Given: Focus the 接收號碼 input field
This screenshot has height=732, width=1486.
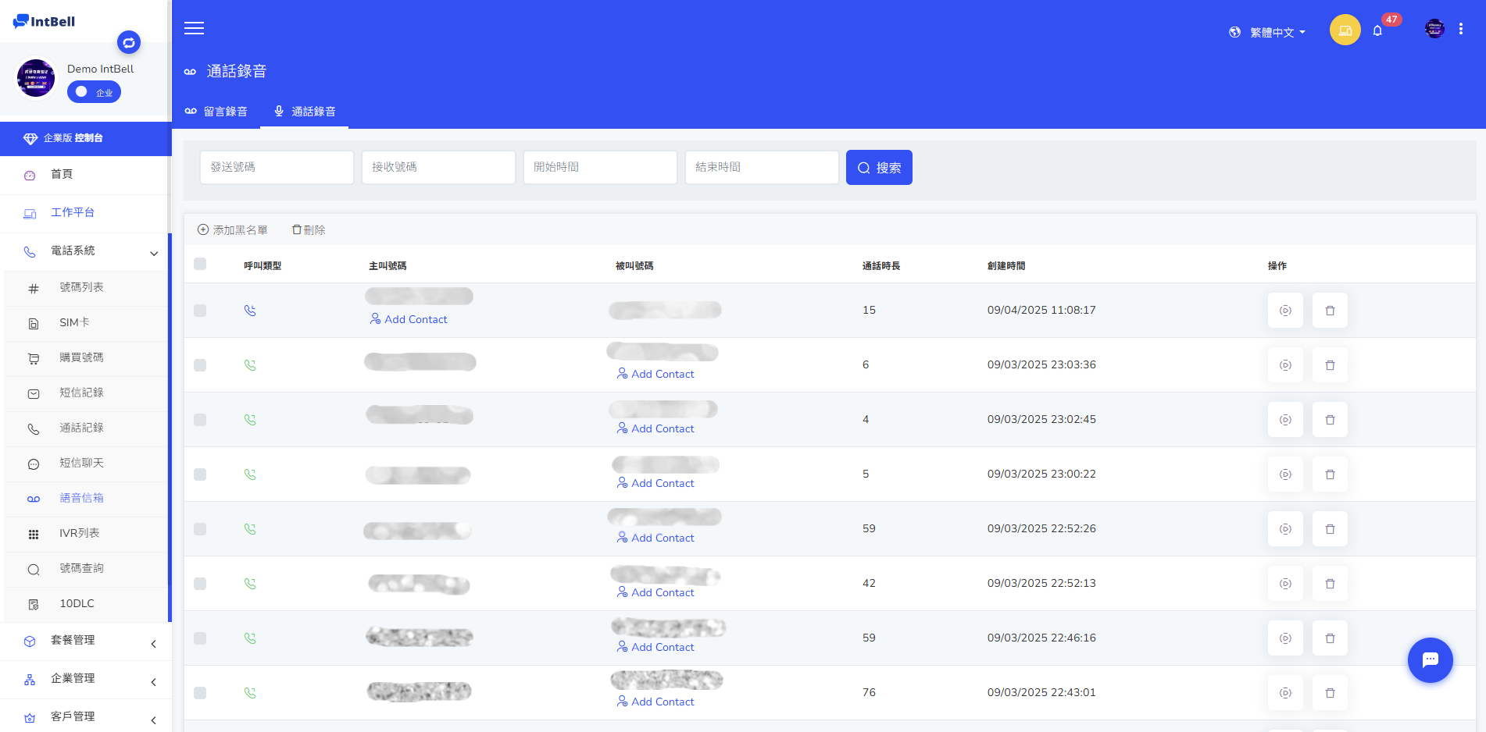Looking at the screenshot, I should click(438, 167).
